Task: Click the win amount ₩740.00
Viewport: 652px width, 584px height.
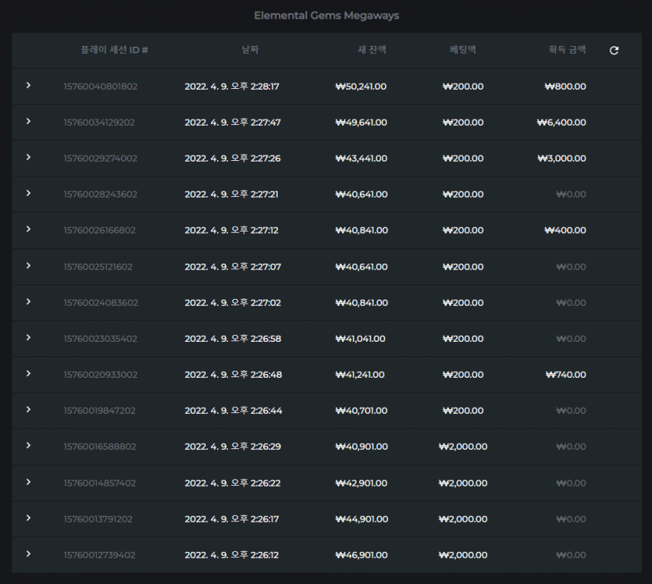Action: coord(566,375)
